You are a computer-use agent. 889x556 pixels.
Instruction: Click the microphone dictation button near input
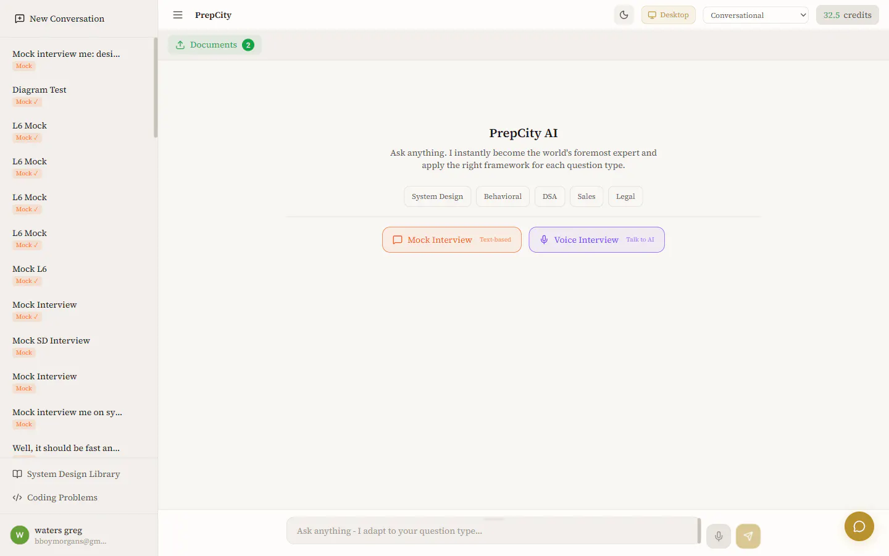pos(719,536)
